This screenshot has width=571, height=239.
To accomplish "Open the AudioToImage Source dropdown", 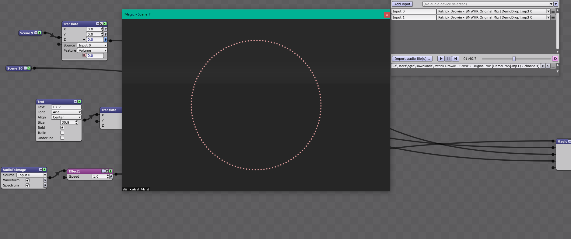I will (x=31, y=175).
